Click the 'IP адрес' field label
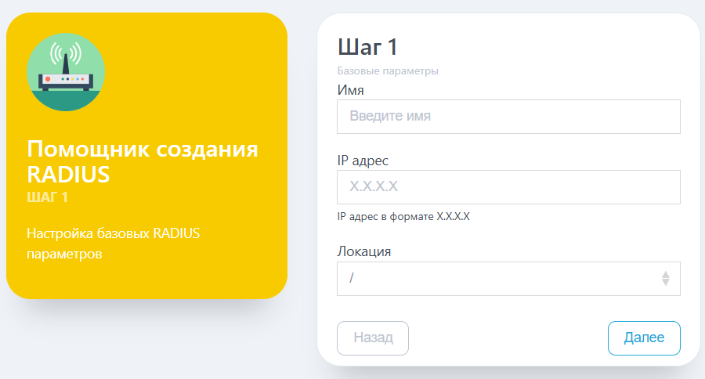Viewport: 705px width, 379px height. click(363, 161)
